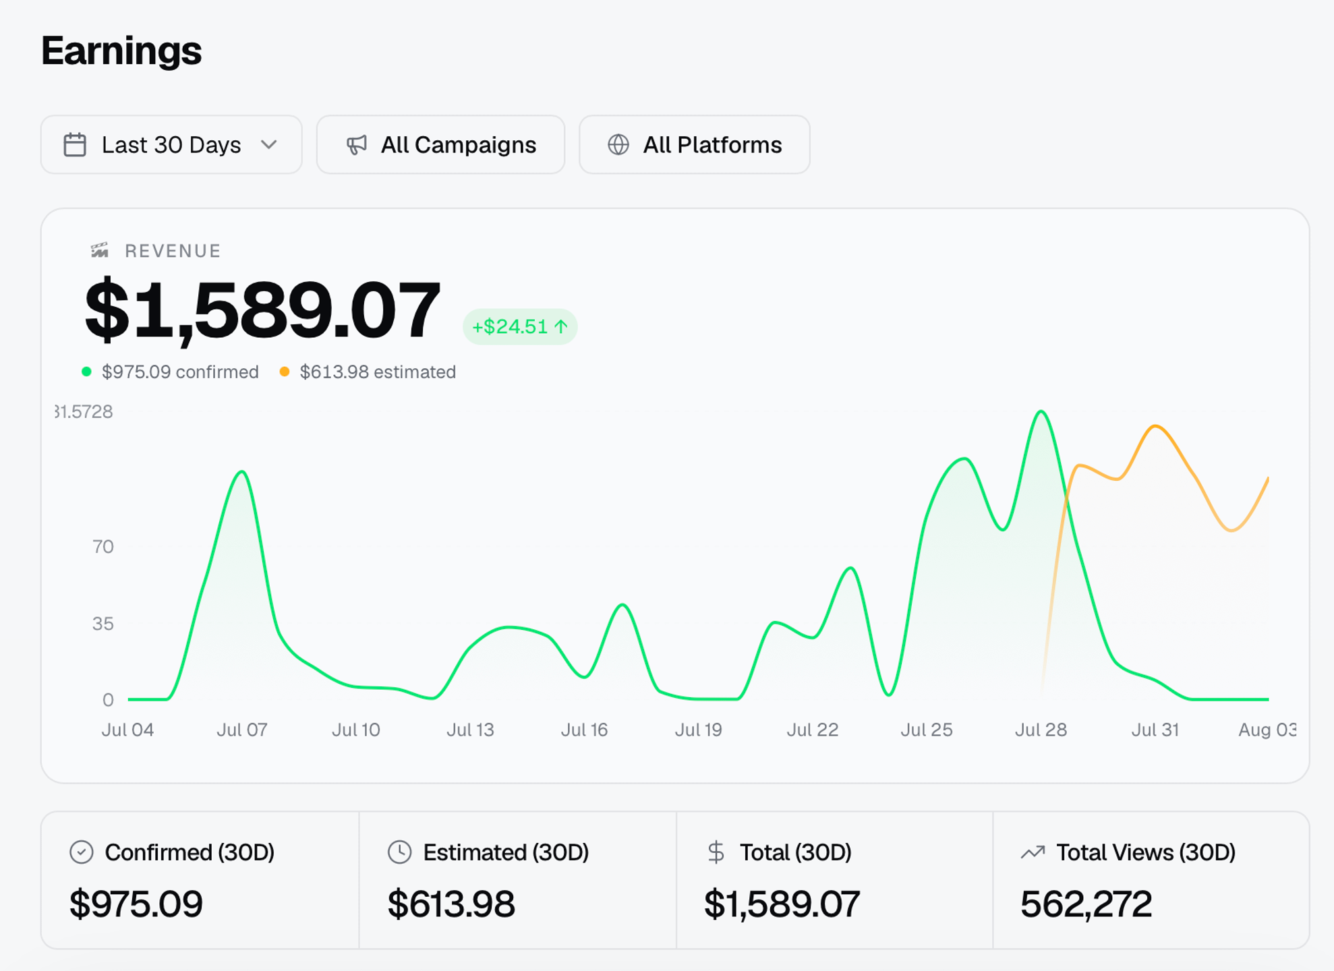
Task: Click the 70 y-axis value
Action: pos(103,546)
